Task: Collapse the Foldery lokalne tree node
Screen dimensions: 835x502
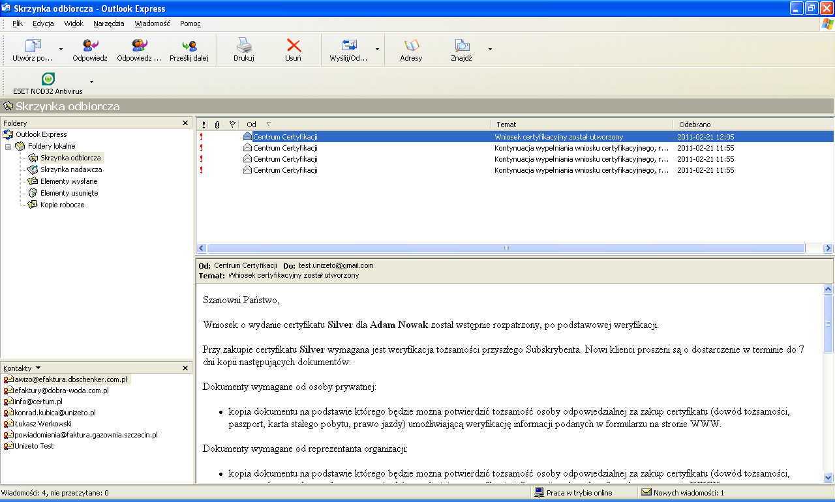Action: click(x=8, y=146)
